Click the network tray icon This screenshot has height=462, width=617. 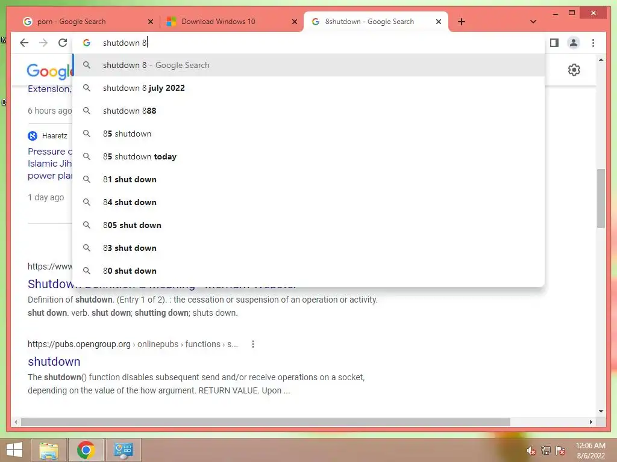(546, 451)
